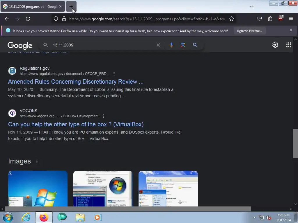Screen dimensions: 298x223
Task: Open a new tab with plus button
Action: coord(71,6)
